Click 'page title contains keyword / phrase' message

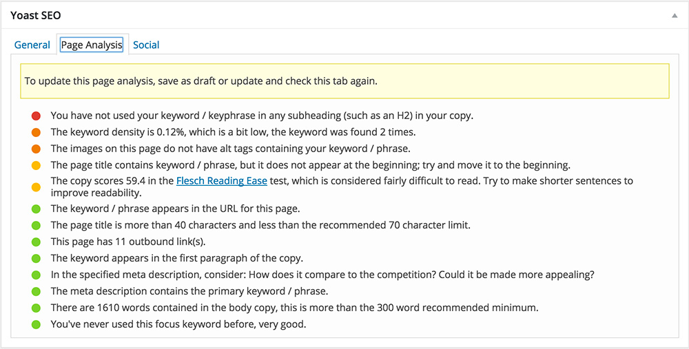point(310,165)
